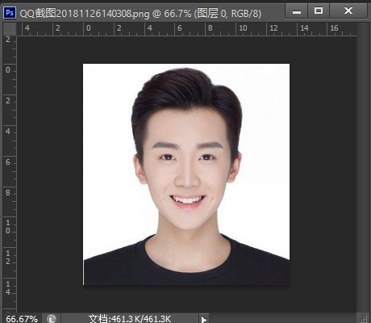
Task: Click the Photoshop Ps icon in title bar
Action: tap(10, 12)
